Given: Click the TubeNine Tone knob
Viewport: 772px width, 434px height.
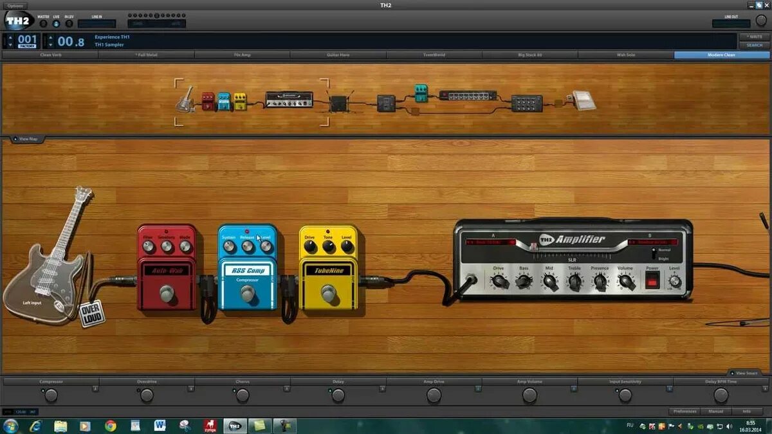Looking at the screenshot, I should tap(329, 247).
